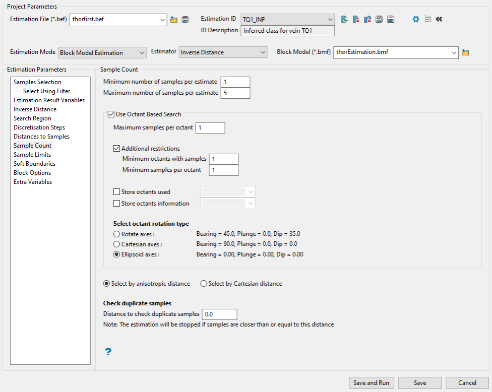Open the blue question mark help
This screenshot has height=392, width=492.
108,352
